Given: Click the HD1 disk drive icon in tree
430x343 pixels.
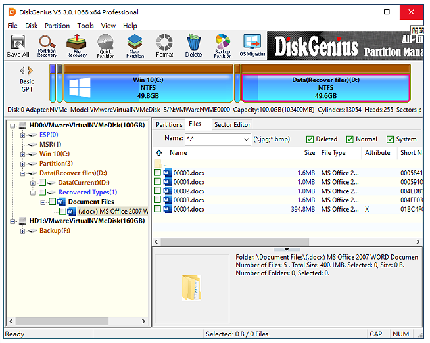Looking at the screenshot, I should (x=22, y=221).
